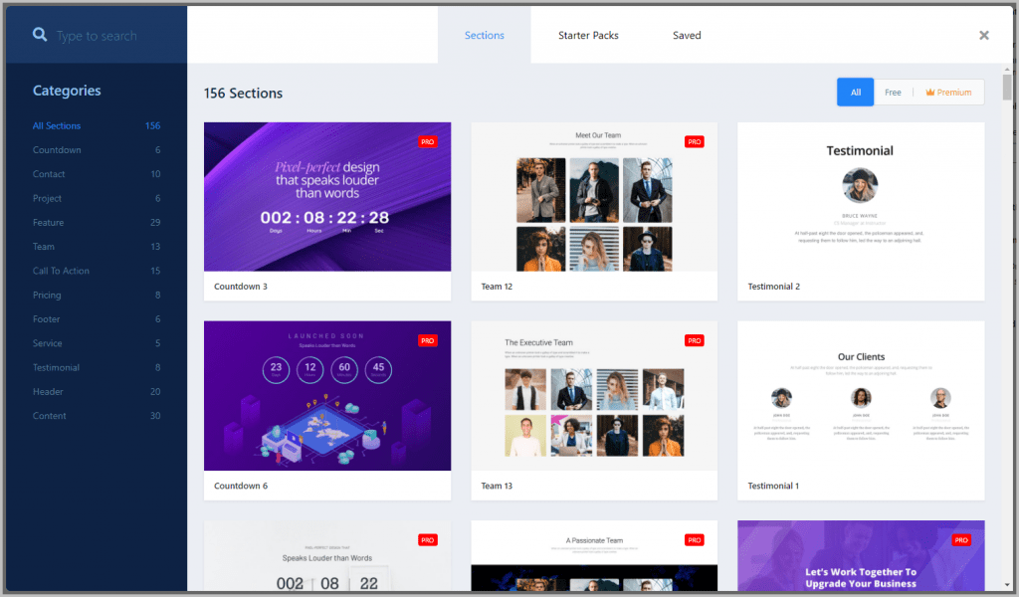
Task: Click the Team 13 title text
Action: tap(497, 486)
